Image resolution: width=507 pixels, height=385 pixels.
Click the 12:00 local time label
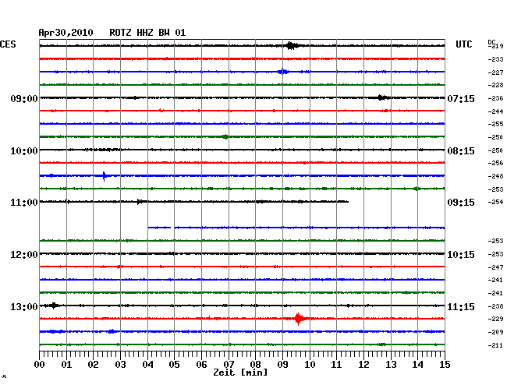coord(24,255)
